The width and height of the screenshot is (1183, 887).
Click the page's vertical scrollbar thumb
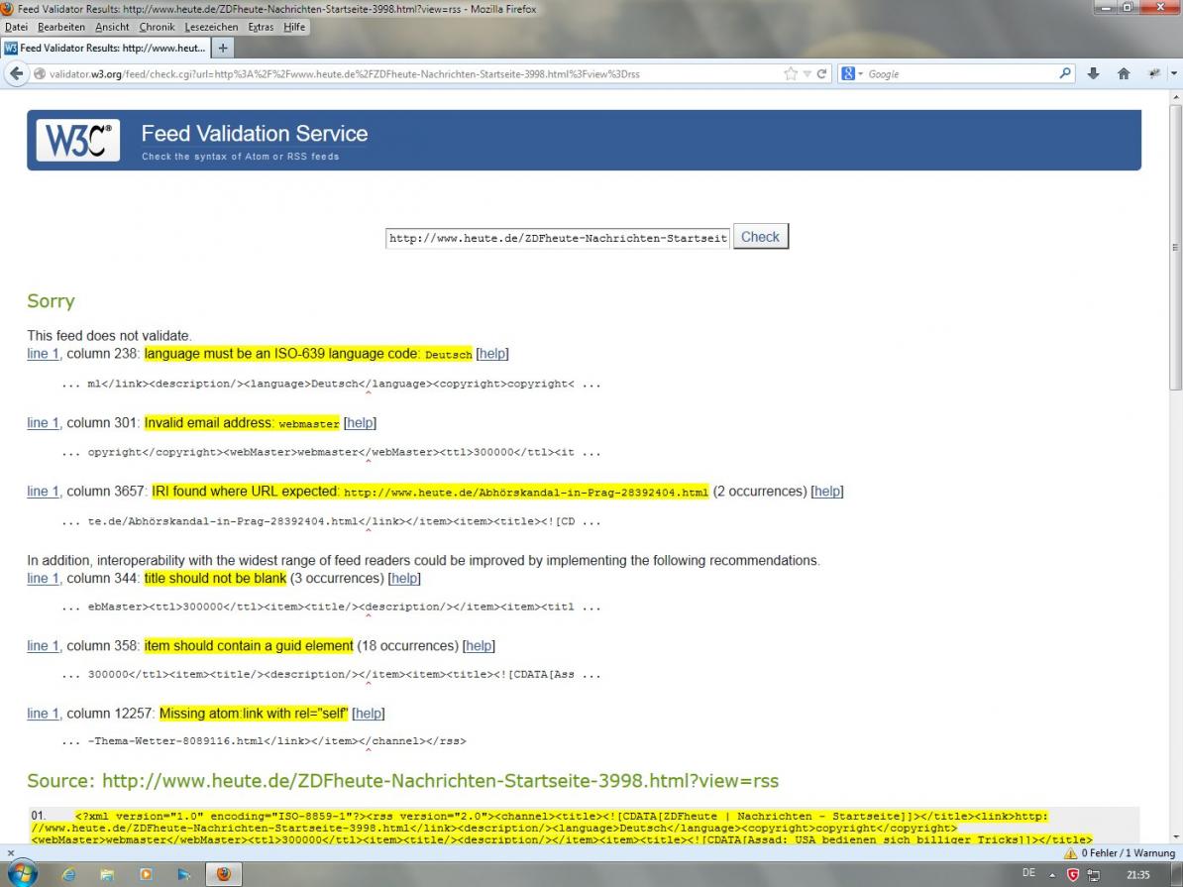(x=1175, y=248)
